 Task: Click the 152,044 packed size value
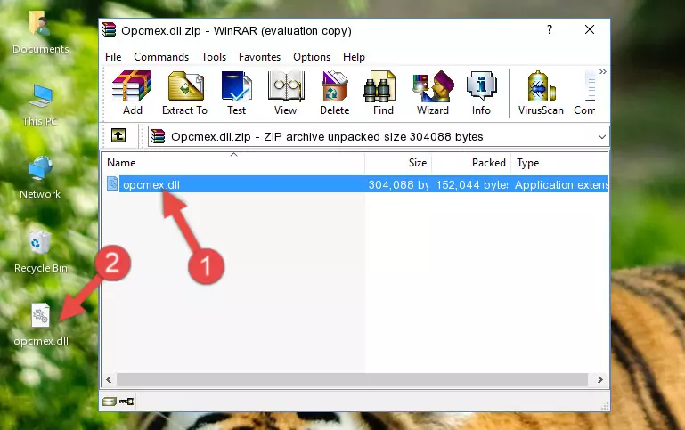(x=472, y=184)
